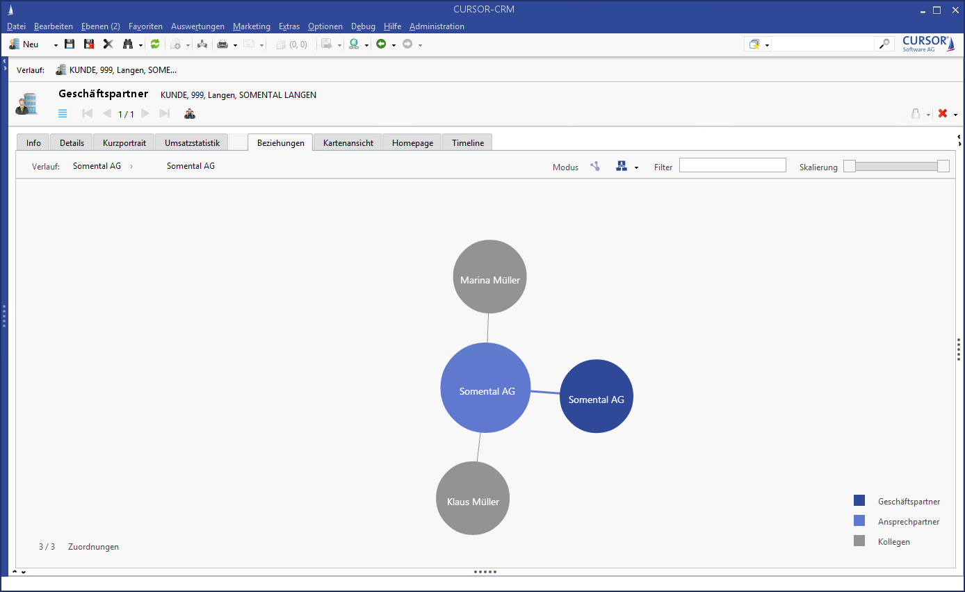Screen dimensions: 965x592
Task: Expand the Neu button dropdown arrow
Action: coord(56,44)
